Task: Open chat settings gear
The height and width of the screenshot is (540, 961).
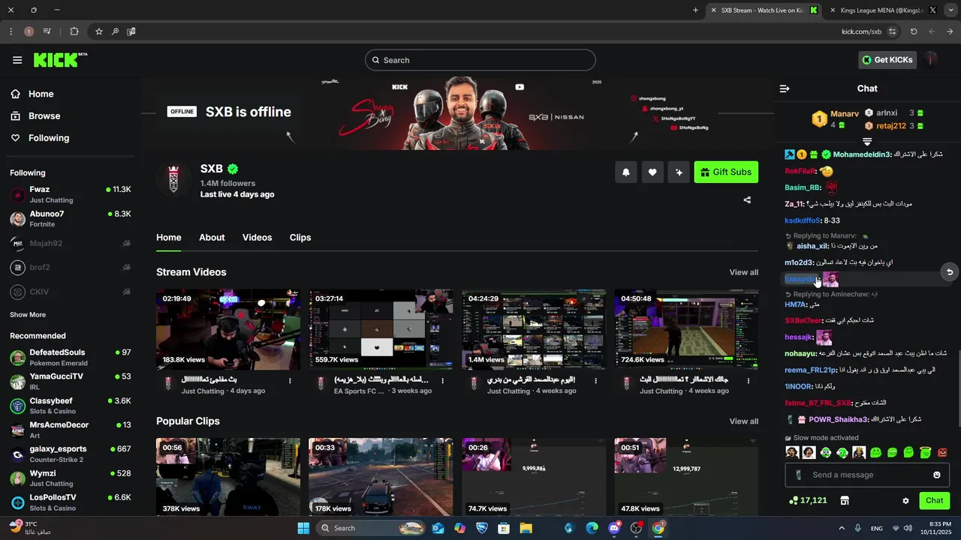Action: (x=905, y=500)
